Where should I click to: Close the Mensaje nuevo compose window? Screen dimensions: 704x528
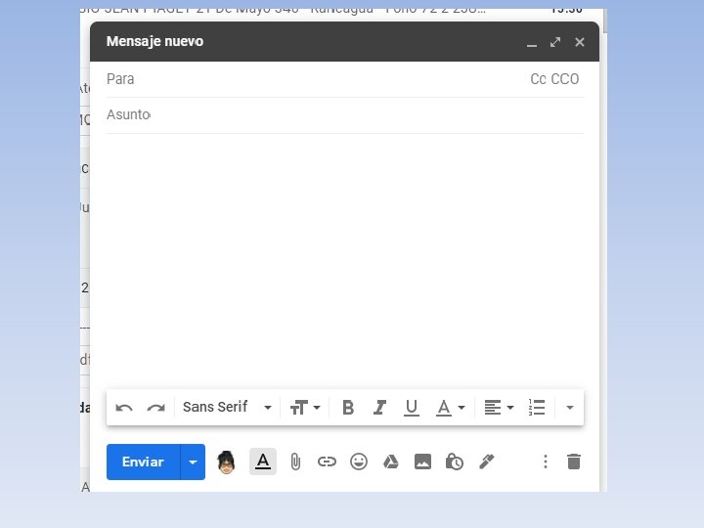click(x=580, y=42)
